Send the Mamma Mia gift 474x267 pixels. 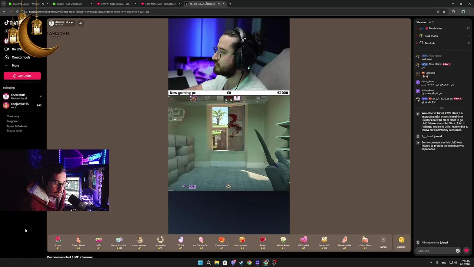(x=344, y=242)
